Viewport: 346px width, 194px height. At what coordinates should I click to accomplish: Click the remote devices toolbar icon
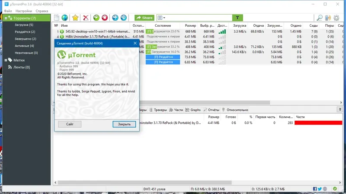[328, 18]
